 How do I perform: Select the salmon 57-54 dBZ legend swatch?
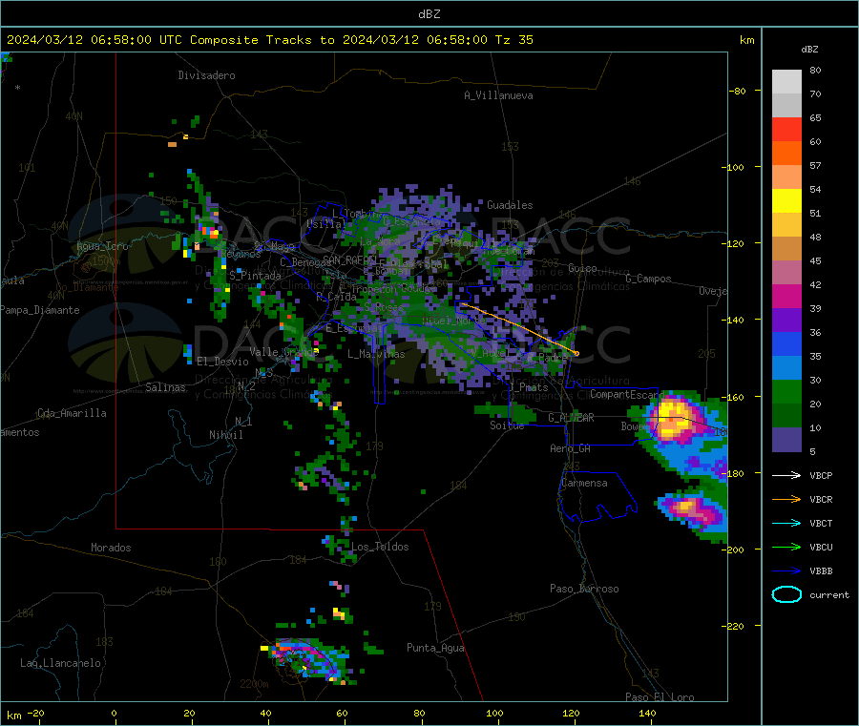point(786,176)
